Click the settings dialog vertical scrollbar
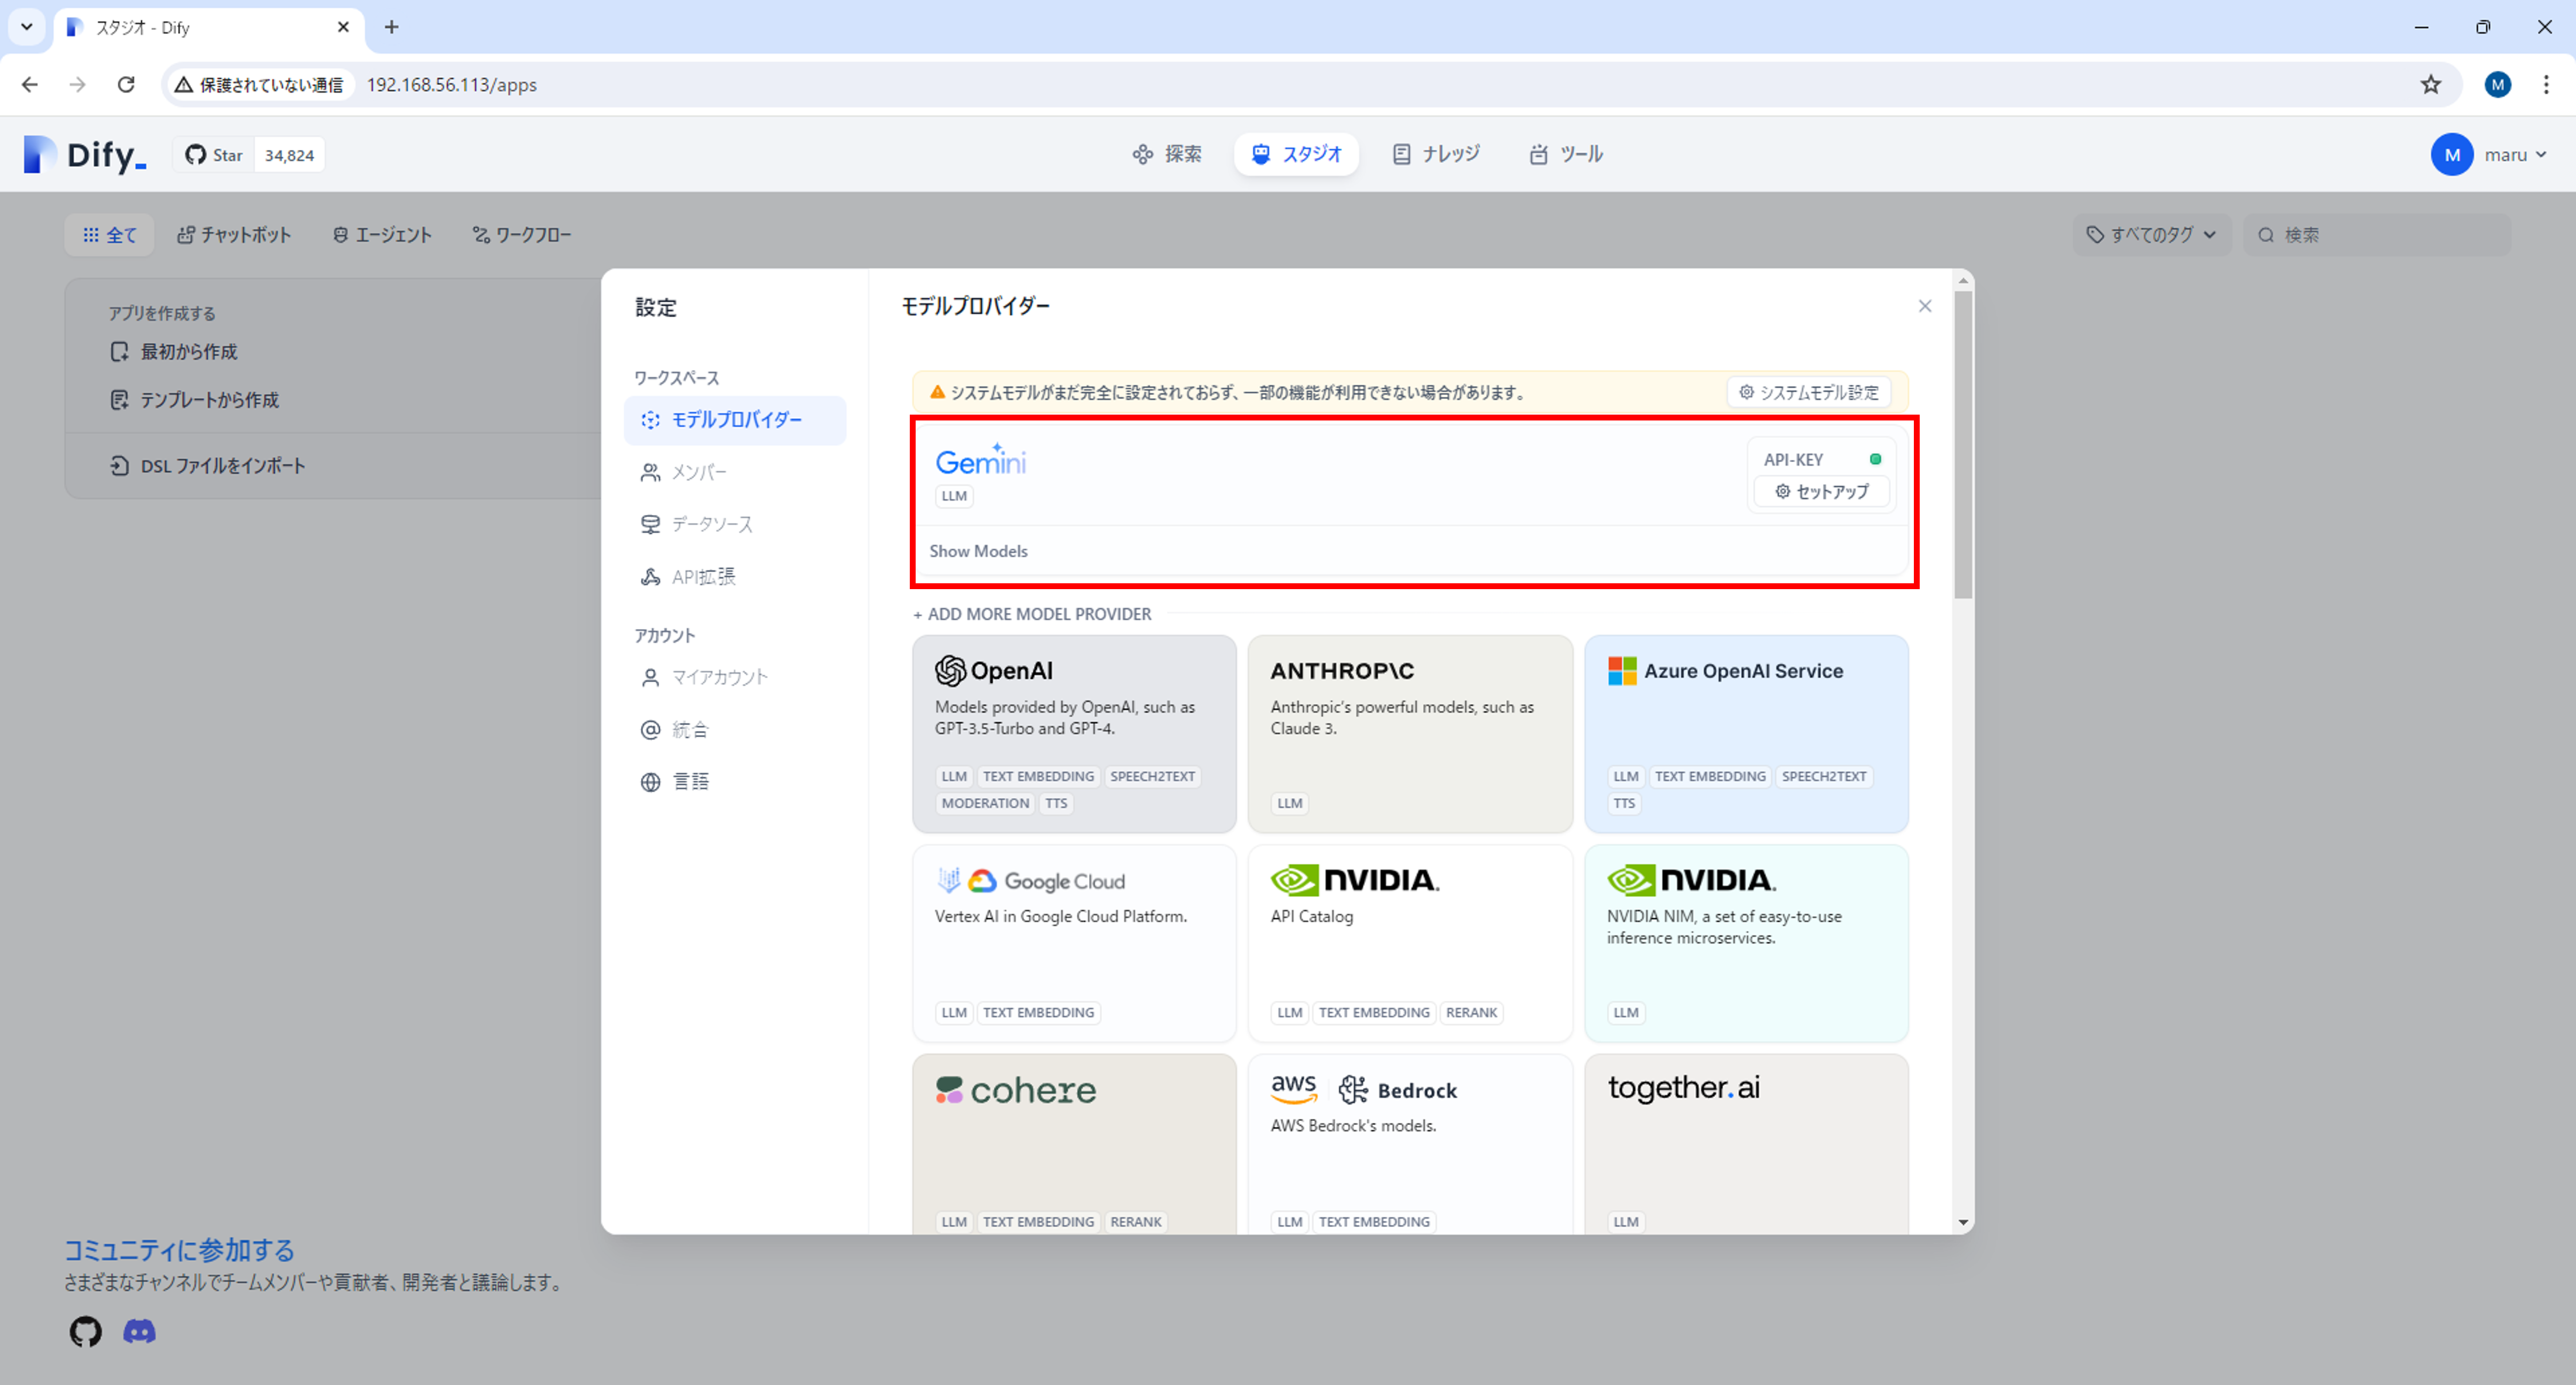The height and width of the screenshot is (1385, 2576). pos(1962,445)
